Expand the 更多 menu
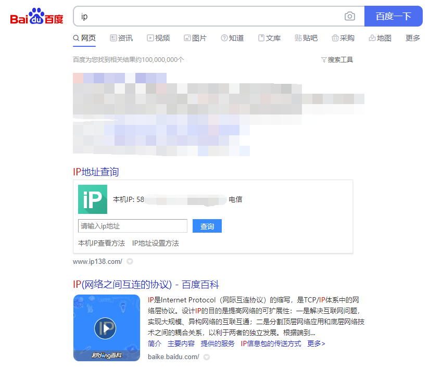 pyautogui.click(x=413, y=38)
